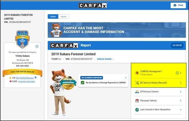
Task: Expand the Personal Vehicle chevron
Action: point(181,101)
